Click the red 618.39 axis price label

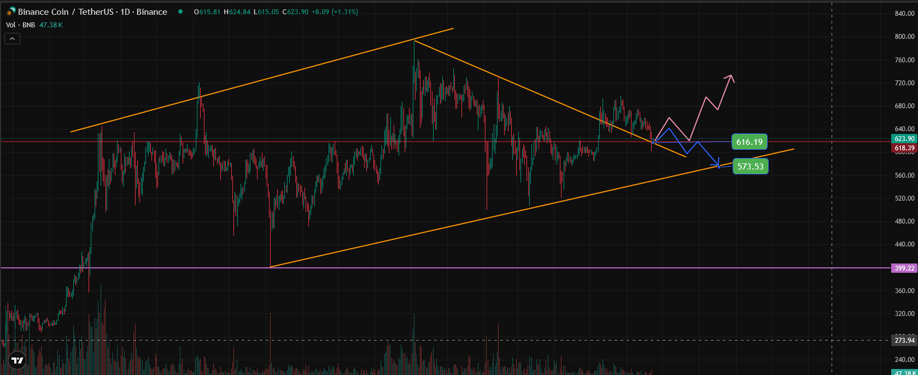[904, 148]
